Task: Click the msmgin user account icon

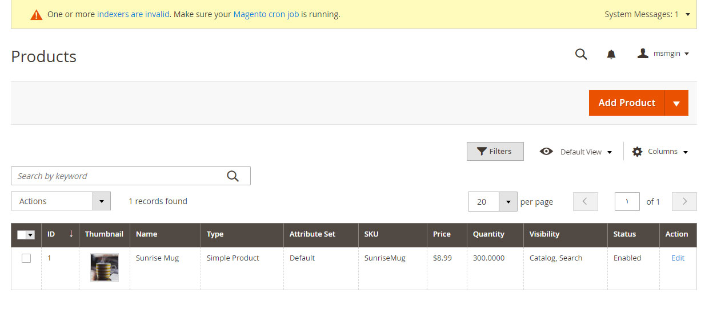Action: [643, 54]
